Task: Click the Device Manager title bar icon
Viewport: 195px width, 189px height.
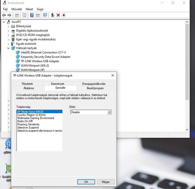Action: pos(4,2)
